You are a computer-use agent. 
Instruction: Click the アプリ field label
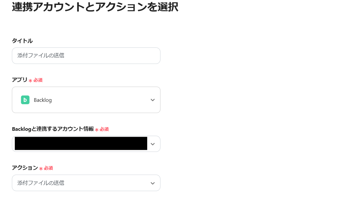coord(20,80)
